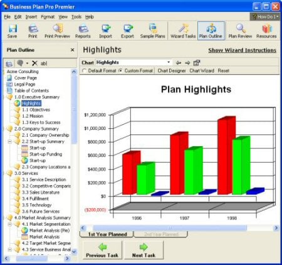Image resolution: width=282 pixels, height=265 pixels.
Task: Open the File menu
Action: [8, 17]
